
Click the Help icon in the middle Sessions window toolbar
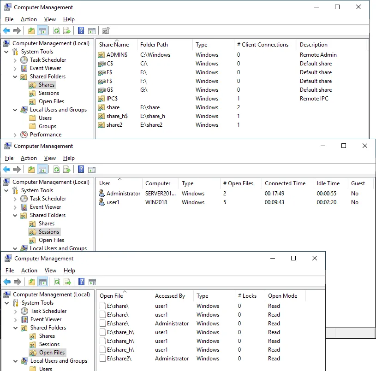[x=81, y=170]
